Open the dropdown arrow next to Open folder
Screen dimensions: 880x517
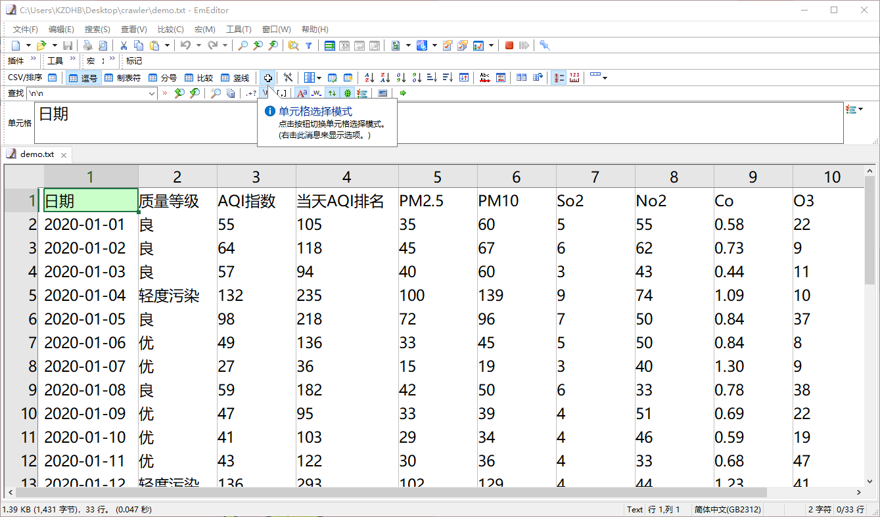click(54, 45)
